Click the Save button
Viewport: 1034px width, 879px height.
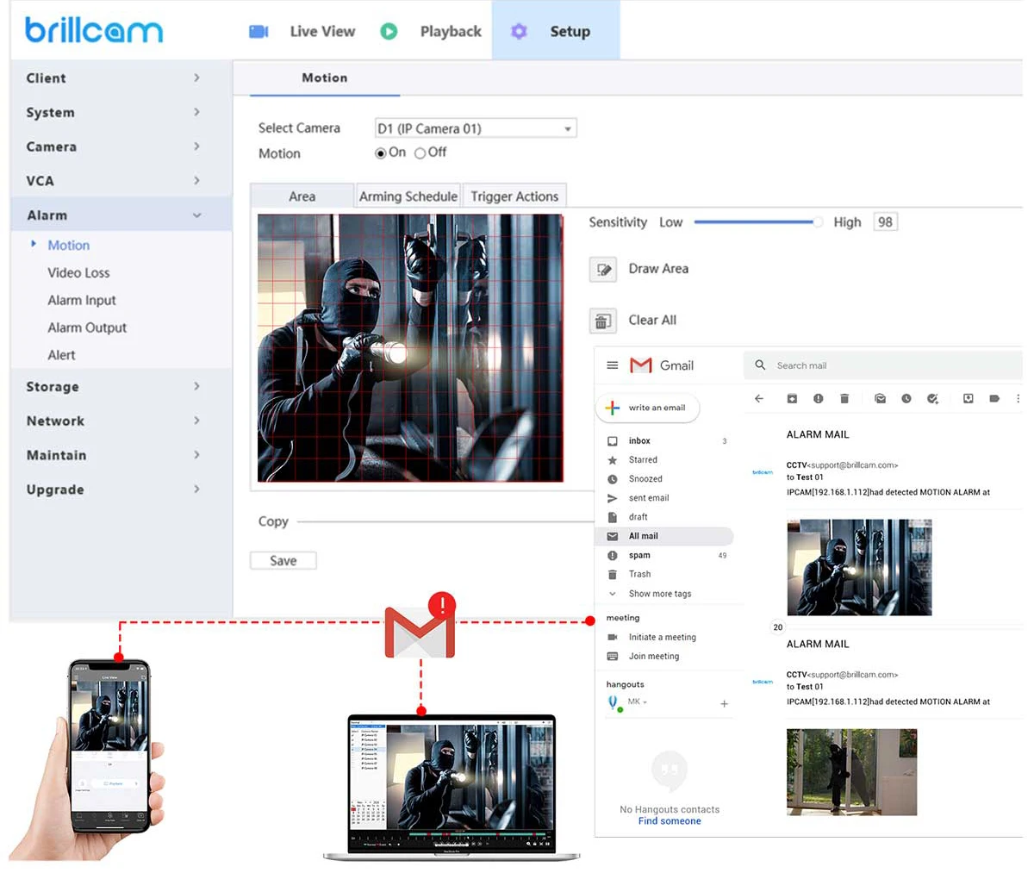(x=283, y=561)
